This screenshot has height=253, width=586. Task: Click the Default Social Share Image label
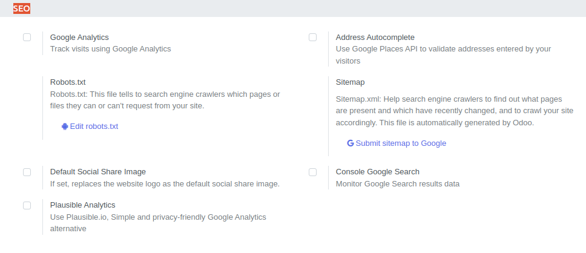[x=98, y=171]
